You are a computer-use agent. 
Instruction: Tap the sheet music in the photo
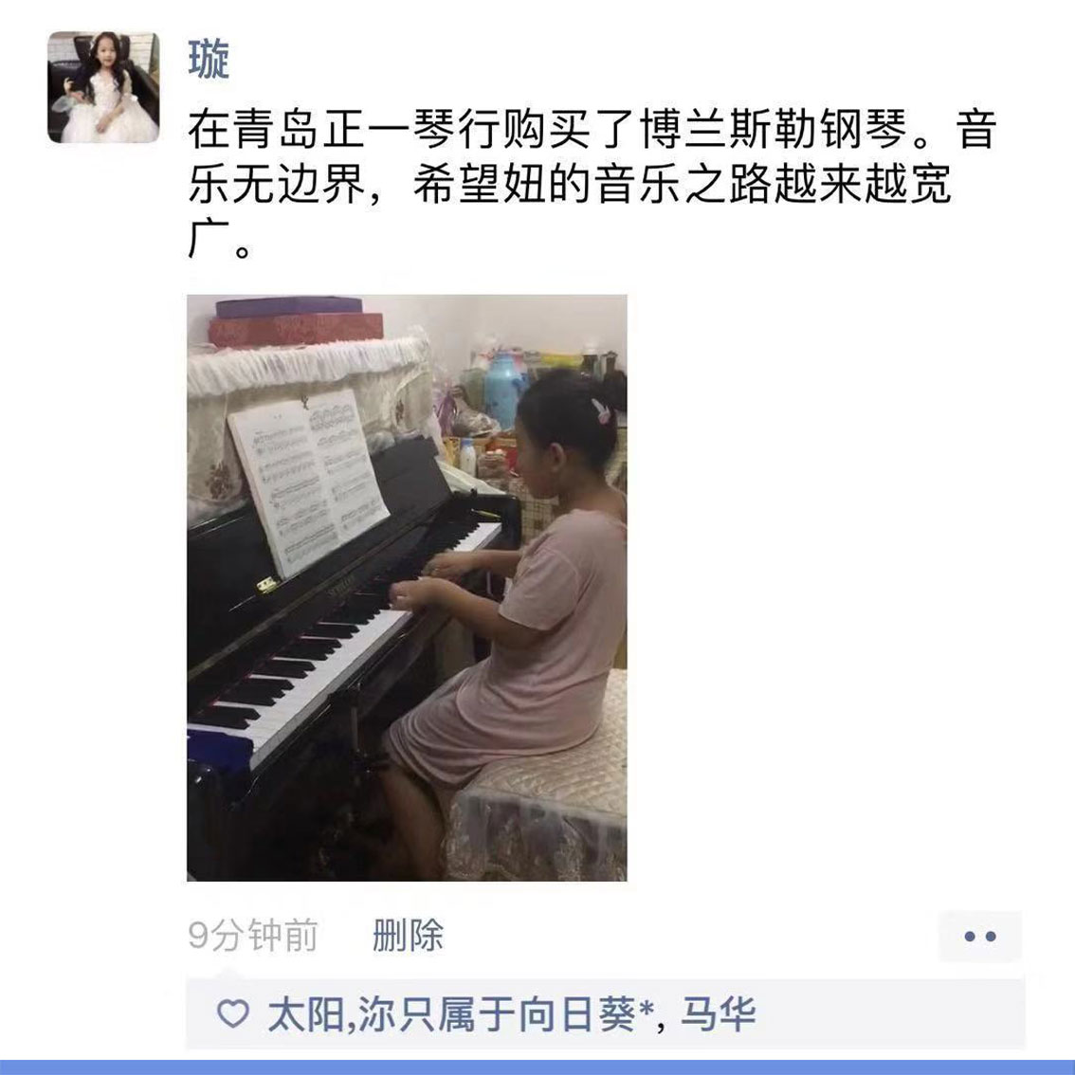pos(308,480)
